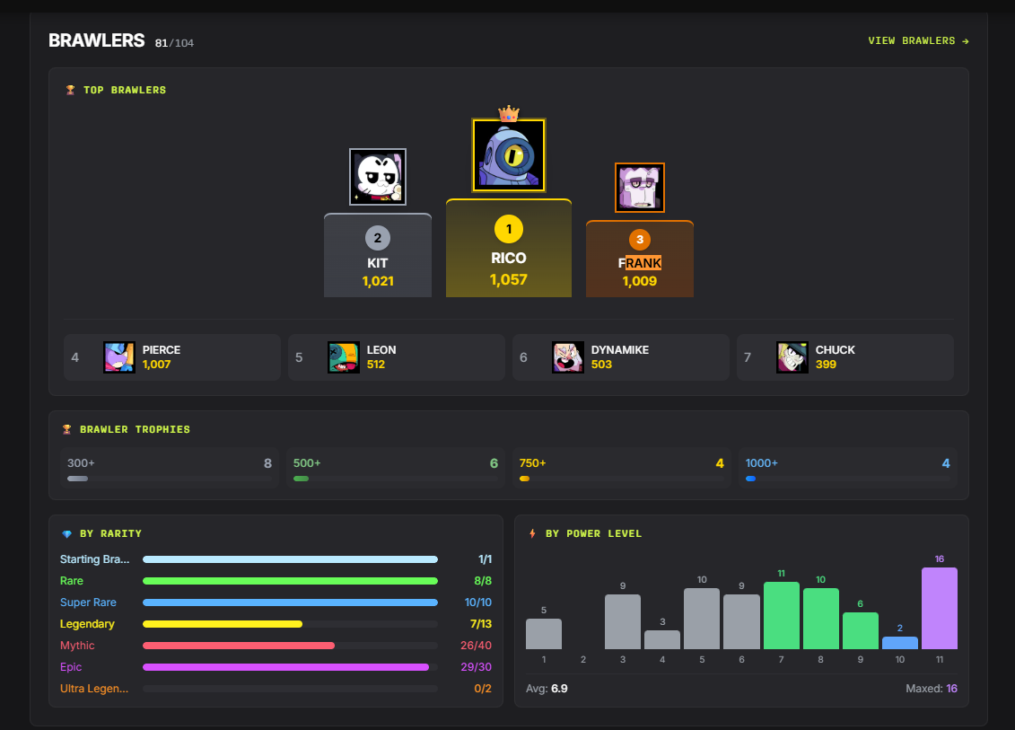Click the green power level 8 bar
Viewport: 1015px width, 730px height.
coord(821,619)
